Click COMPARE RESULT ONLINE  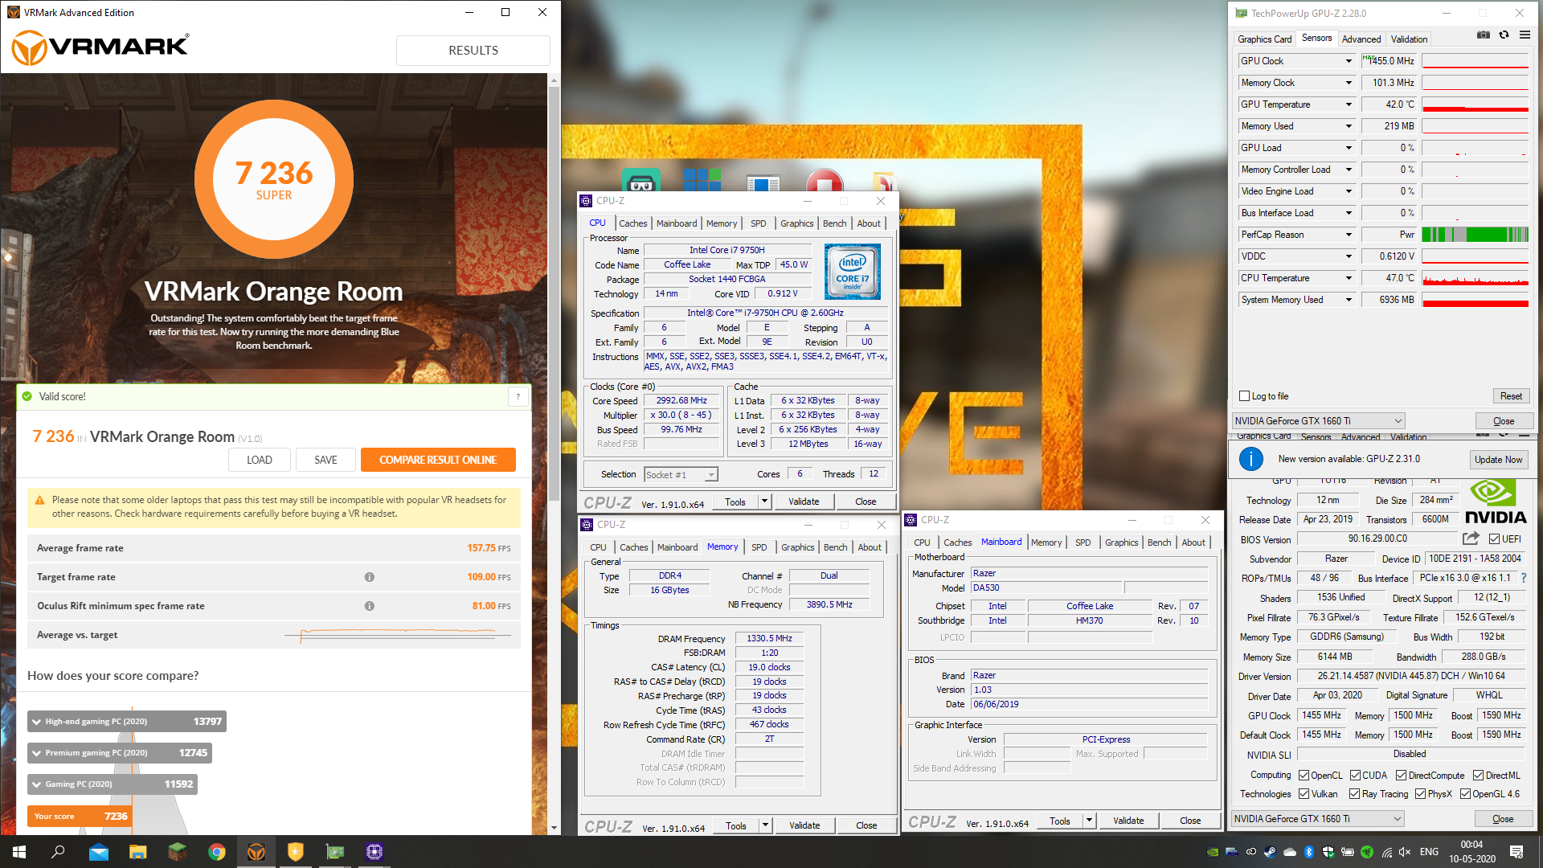click(x=438, y=460)
